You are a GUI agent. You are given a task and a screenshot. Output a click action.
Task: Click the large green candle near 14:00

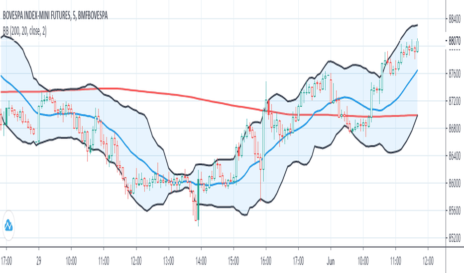(x=198, y=199)
